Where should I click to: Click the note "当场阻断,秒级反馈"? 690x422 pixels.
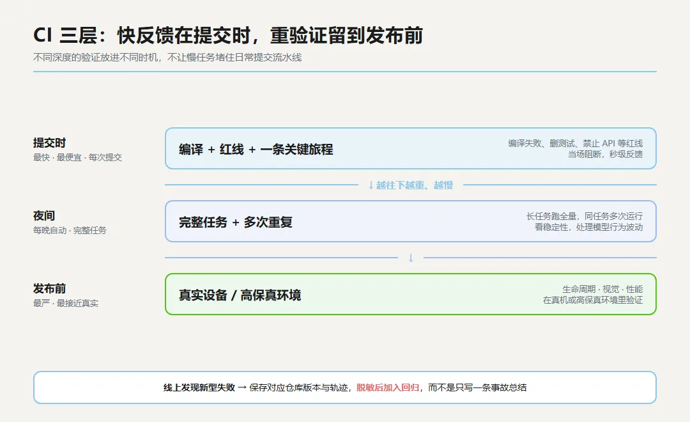(x=605, y=154)
